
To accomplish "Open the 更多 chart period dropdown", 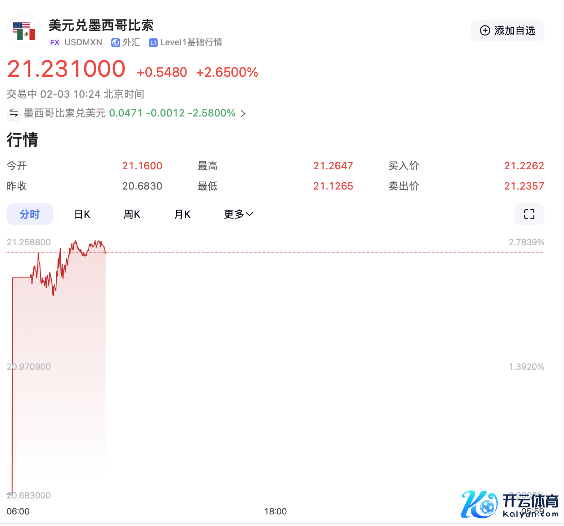I will pyautogui.click(x=238, y=214).
